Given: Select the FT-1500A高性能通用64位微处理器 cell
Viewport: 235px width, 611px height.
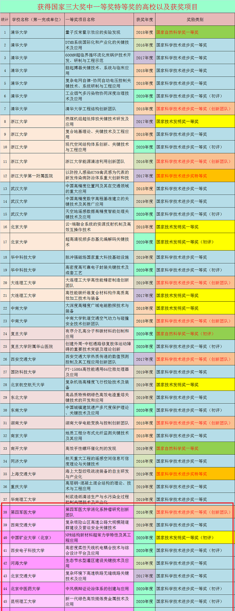Looking at the screenshot, I should (x=99, y=372).
